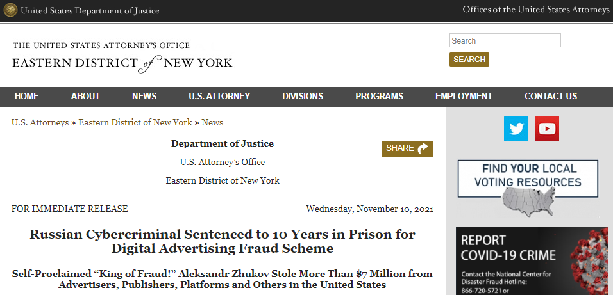Open the ABOUT menu

click(x=85, y=97)
